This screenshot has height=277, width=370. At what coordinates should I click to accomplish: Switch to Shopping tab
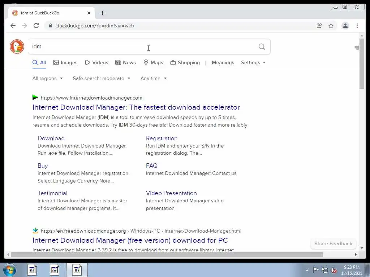pyautogui.click(x=185, y=62)
